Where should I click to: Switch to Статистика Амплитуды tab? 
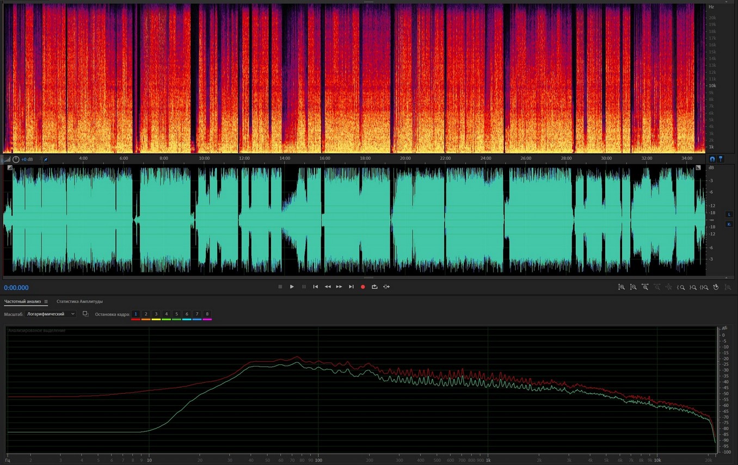79,301
